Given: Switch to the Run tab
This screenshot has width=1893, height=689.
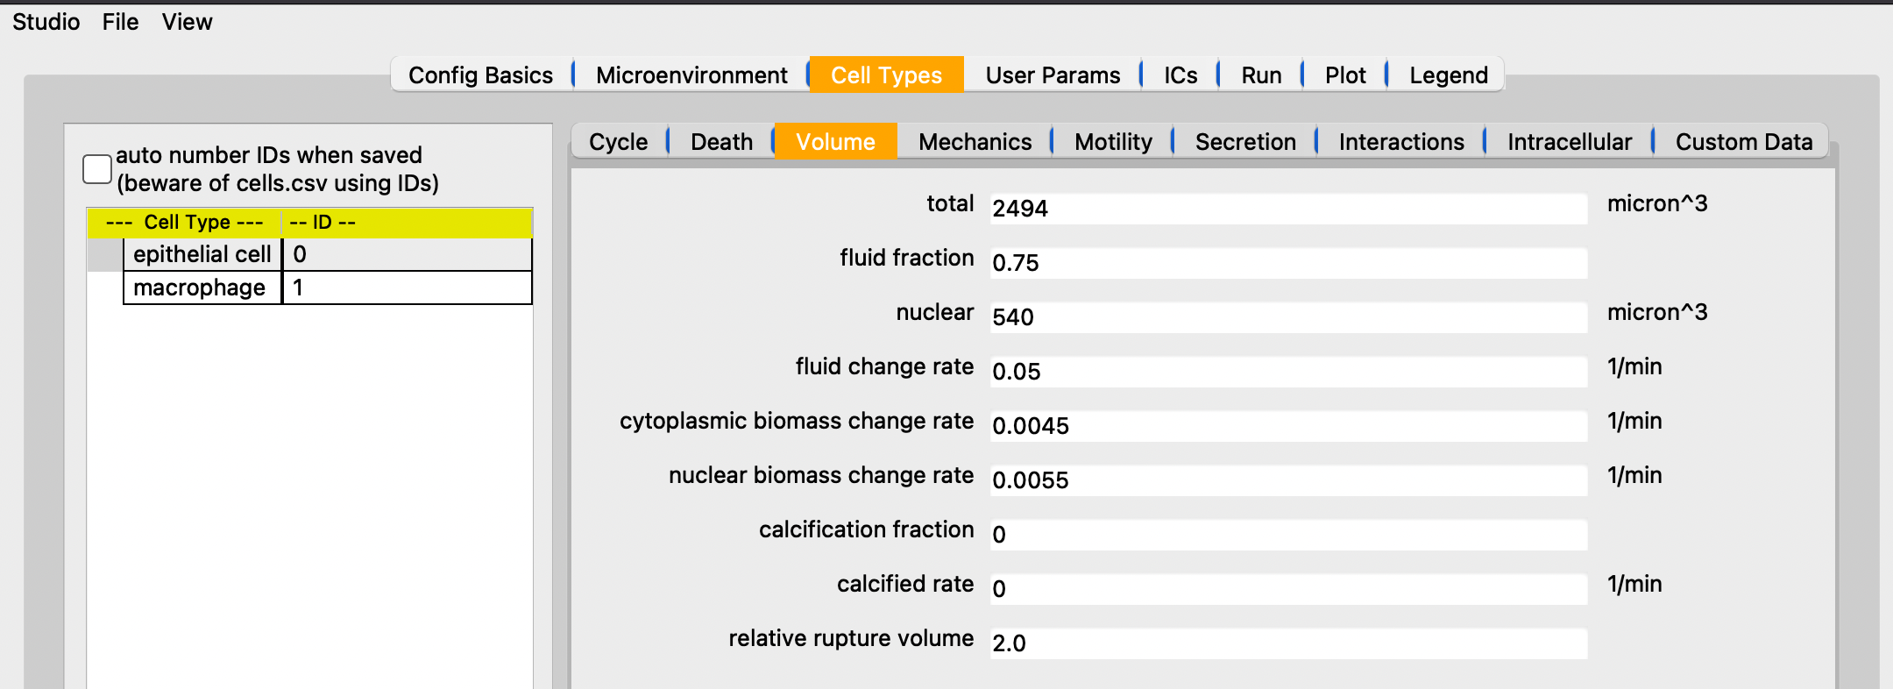Looking at the screenshot, I should point(1261,75).
